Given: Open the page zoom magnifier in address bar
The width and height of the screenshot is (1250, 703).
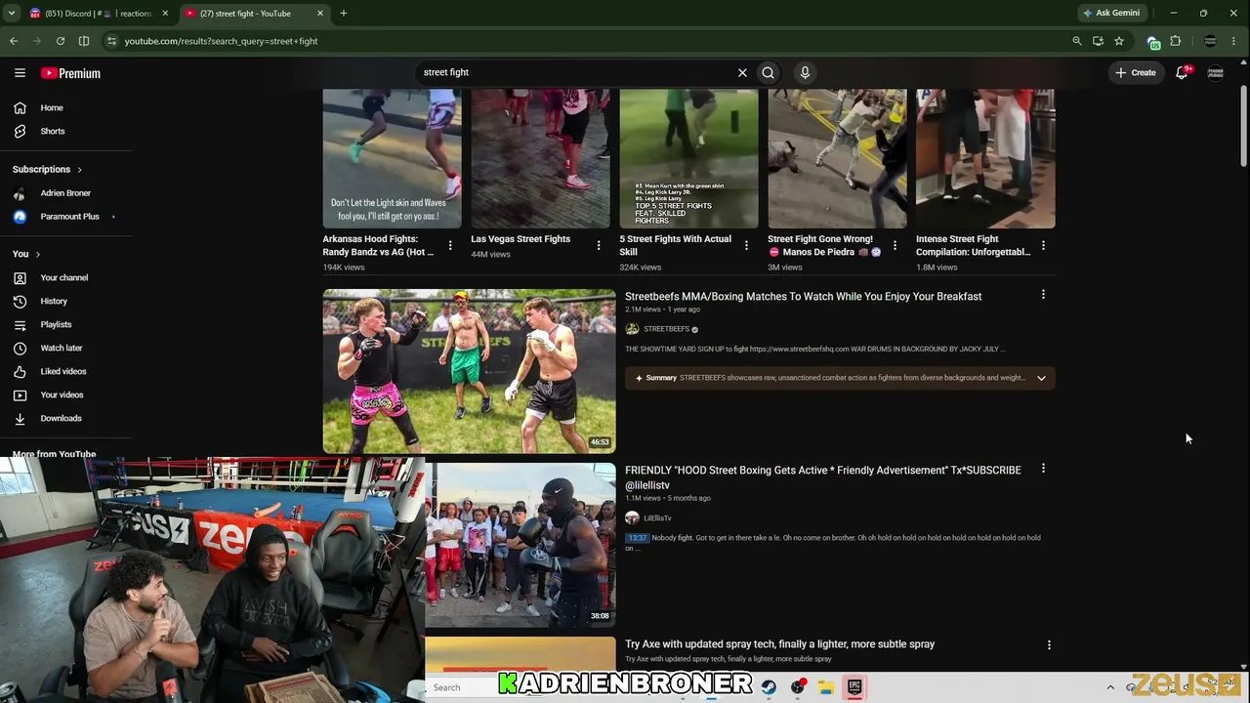Looking at the screenshot, I should 1077,41.
